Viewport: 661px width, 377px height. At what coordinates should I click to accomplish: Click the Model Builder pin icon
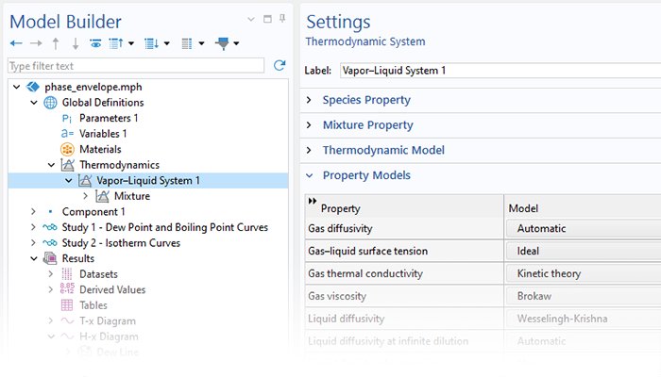(x=282, y=19)
